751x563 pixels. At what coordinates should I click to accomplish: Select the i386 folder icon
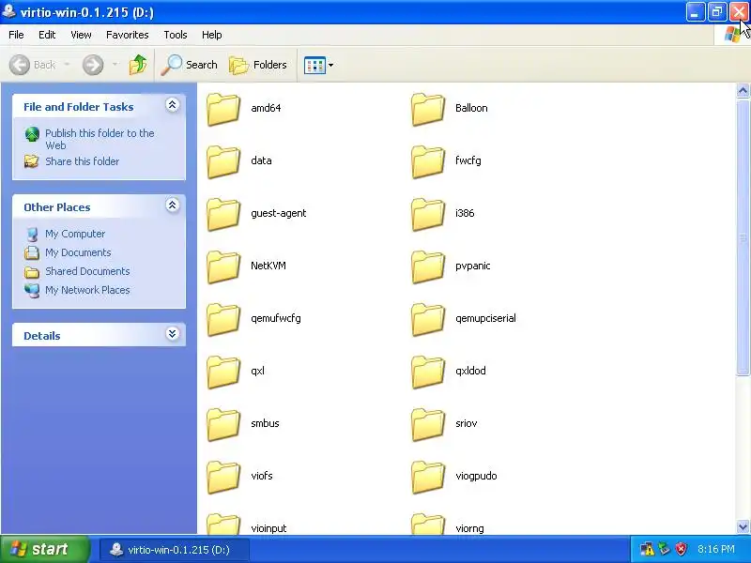click(428, 215)
